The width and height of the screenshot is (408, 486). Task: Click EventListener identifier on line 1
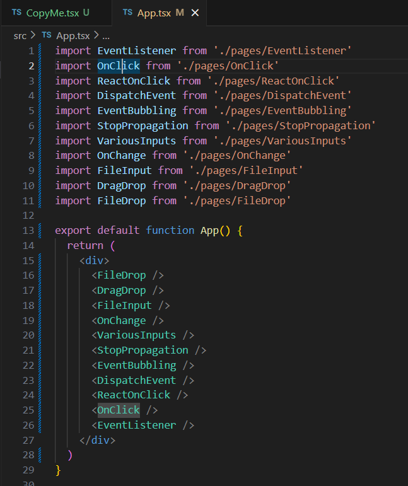(136, 51)
